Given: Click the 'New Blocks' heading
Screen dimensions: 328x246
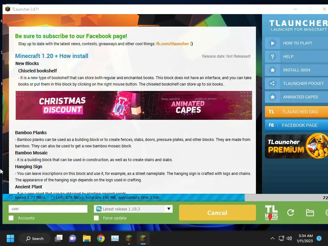Looking at the screenshot, I should [27, 63].
